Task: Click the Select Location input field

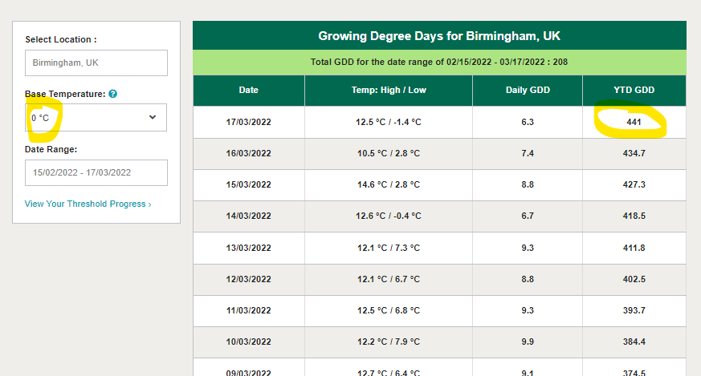Action: (x=96, y=63)
